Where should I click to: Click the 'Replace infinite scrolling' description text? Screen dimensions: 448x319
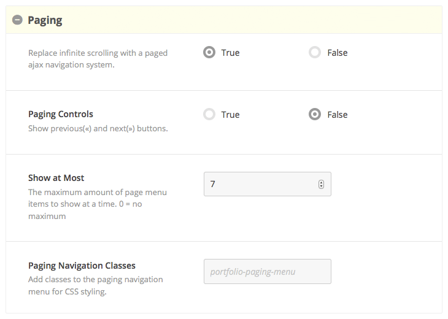click(x=98, y=59)
